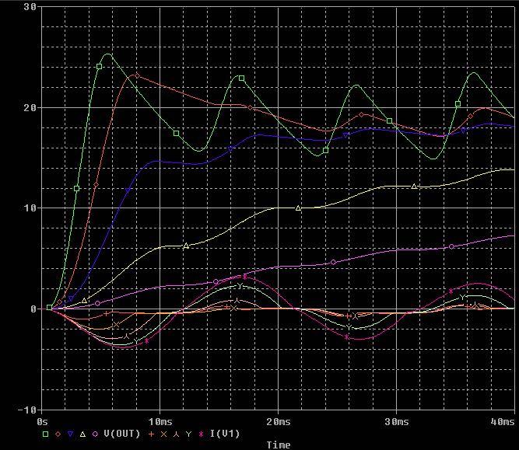Click the 30 y-axis label
The height and width of the screenshot is (450, 519).
[30, 7]
